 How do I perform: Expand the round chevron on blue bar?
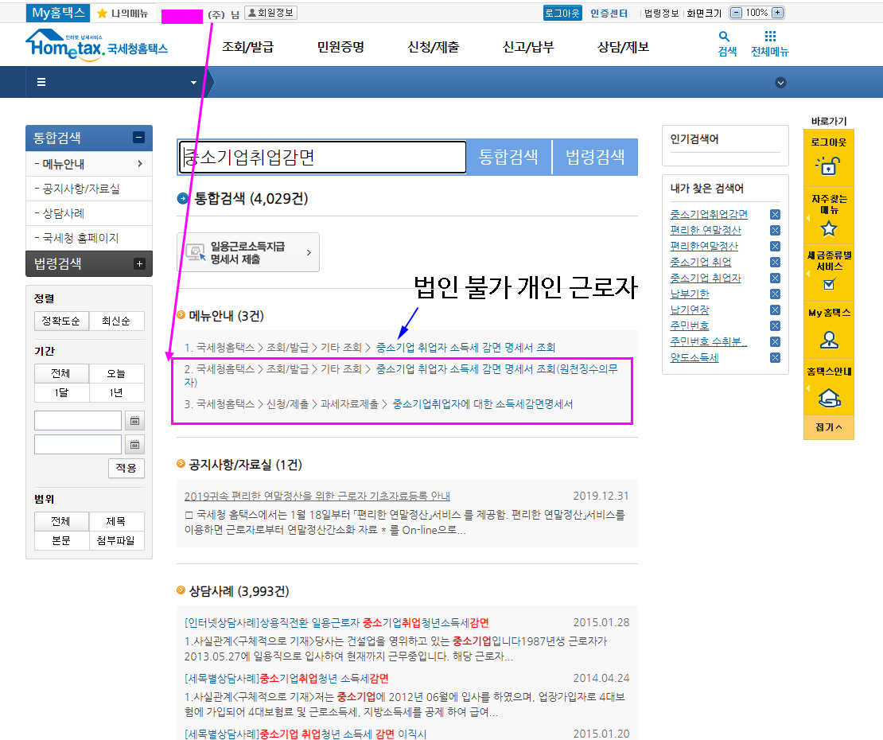pos(780,83)
